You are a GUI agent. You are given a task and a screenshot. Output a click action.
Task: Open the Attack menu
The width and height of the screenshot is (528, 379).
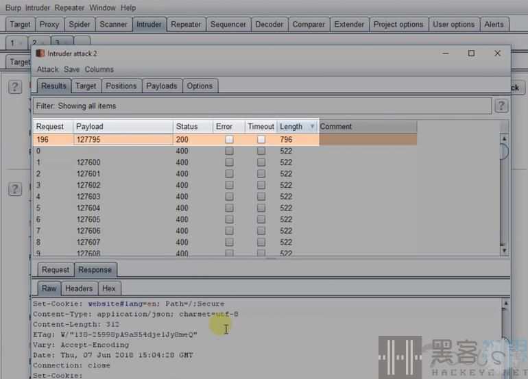coord(47,69)
